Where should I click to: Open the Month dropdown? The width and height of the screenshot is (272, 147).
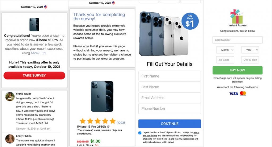[x=225, y=50]
